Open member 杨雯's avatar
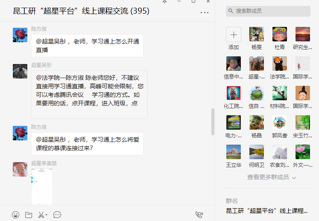 [x=257, y=34]
